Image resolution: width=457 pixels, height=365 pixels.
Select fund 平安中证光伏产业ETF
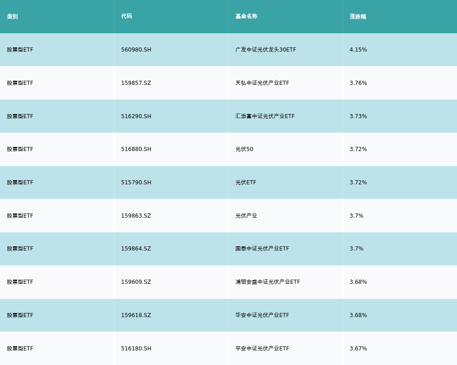[x=262, y=349]
